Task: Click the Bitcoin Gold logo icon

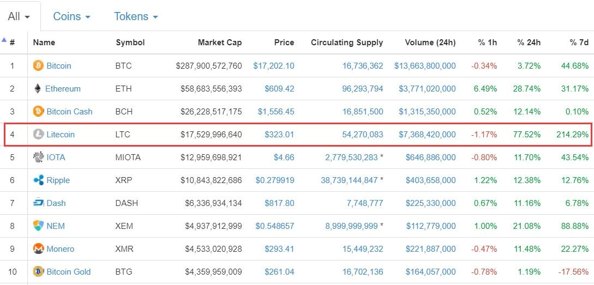Action: (x=38, y=272)
